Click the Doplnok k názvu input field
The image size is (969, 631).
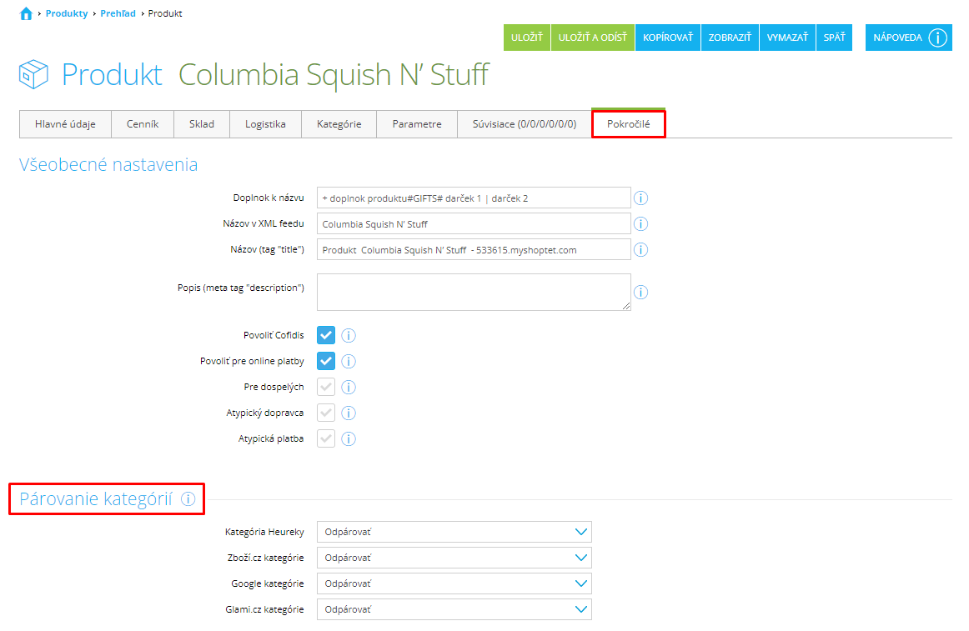pyautogui.click(x=474, y=198)
